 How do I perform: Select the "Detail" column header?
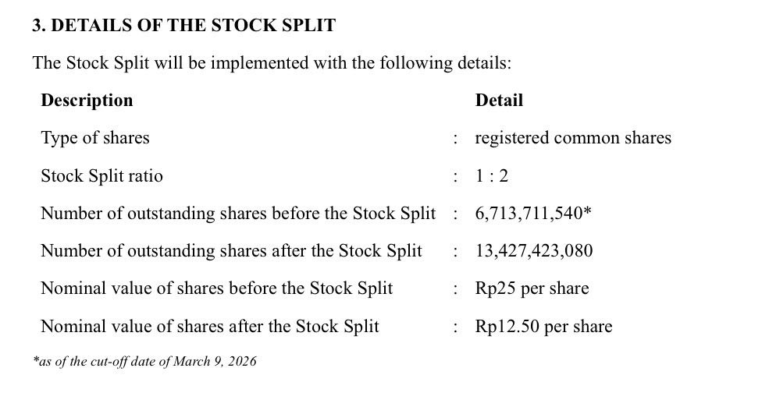click(499, 101)
